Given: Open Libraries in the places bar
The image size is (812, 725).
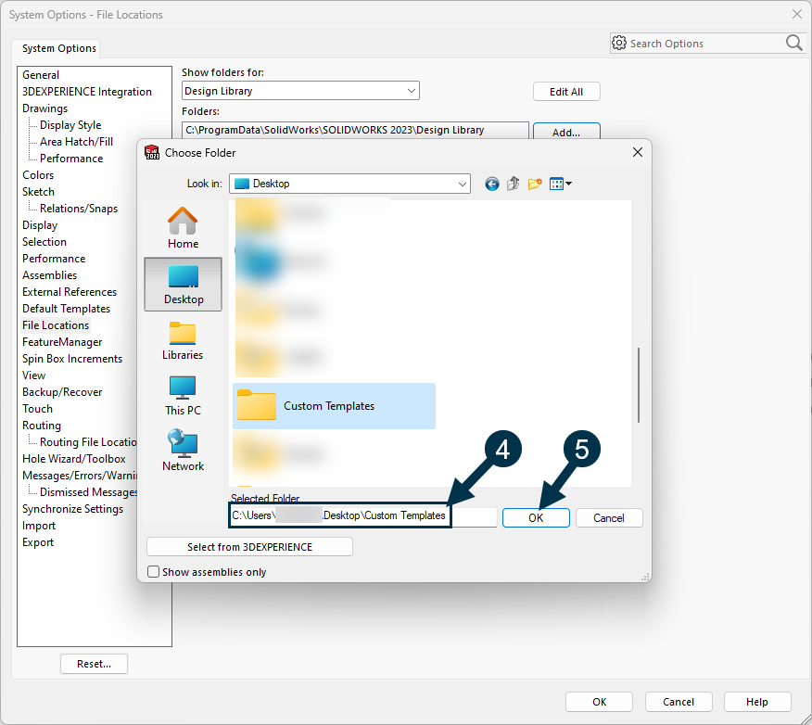Looking at the screenshot, I should [183, 341].
